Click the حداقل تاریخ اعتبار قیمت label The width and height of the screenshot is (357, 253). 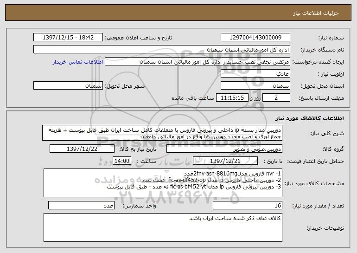coord(315,161)
